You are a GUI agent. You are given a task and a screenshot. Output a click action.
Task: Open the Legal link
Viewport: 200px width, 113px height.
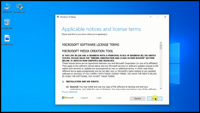(99, 98)
